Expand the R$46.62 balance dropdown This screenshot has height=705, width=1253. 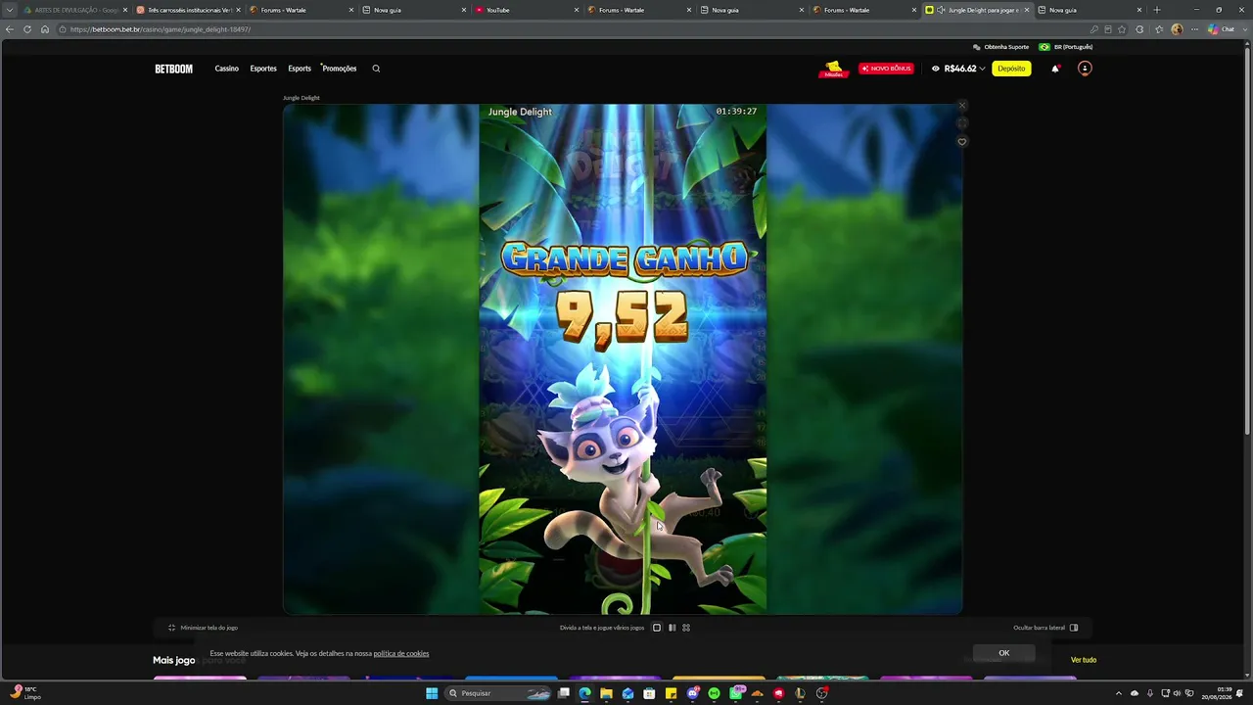tap(982, 69)
